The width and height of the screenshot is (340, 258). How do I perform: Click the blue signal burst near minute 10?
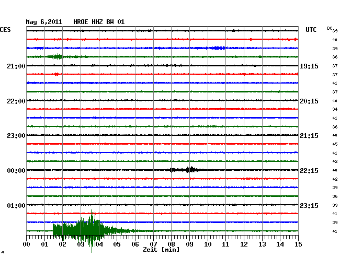pos(218,48)
